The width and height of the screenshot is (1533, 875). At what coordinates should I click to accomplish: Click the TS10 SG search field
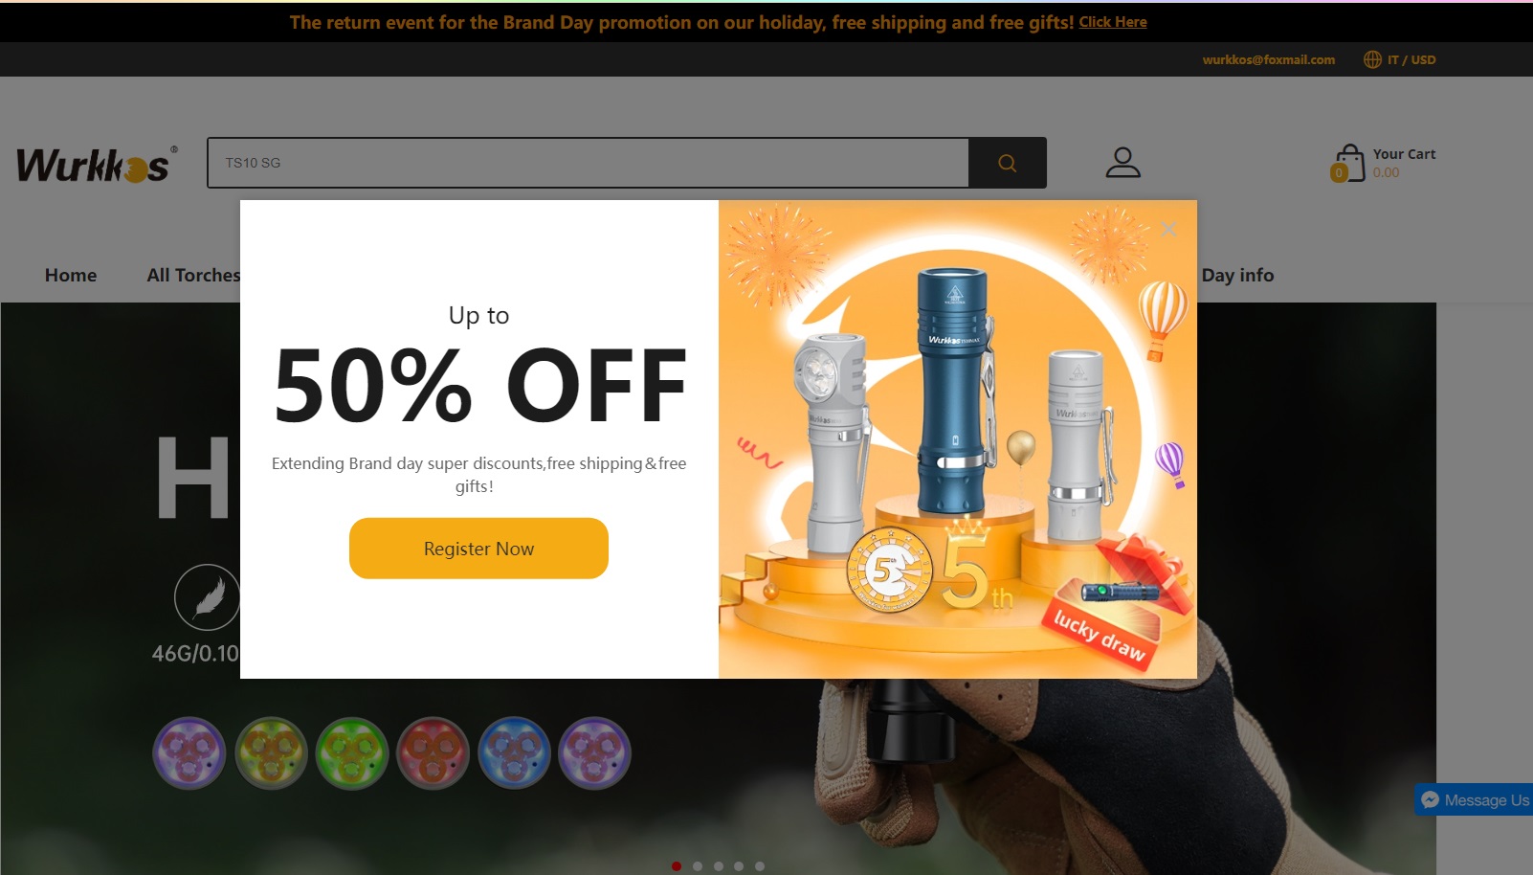coord(588,163)
